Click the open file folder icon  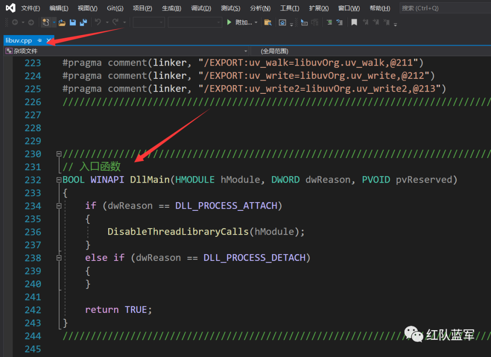coord(62,22)
